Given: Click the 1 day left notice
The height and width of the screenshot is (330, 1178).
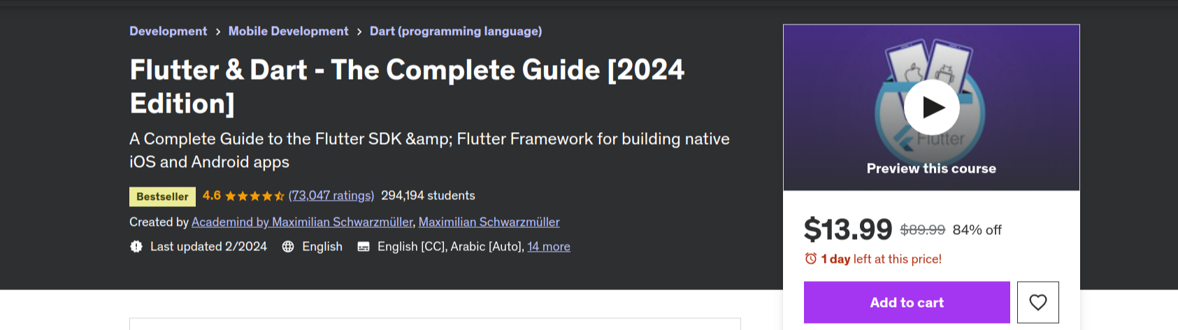Looking at the screenshot, I should coord(882,259).
